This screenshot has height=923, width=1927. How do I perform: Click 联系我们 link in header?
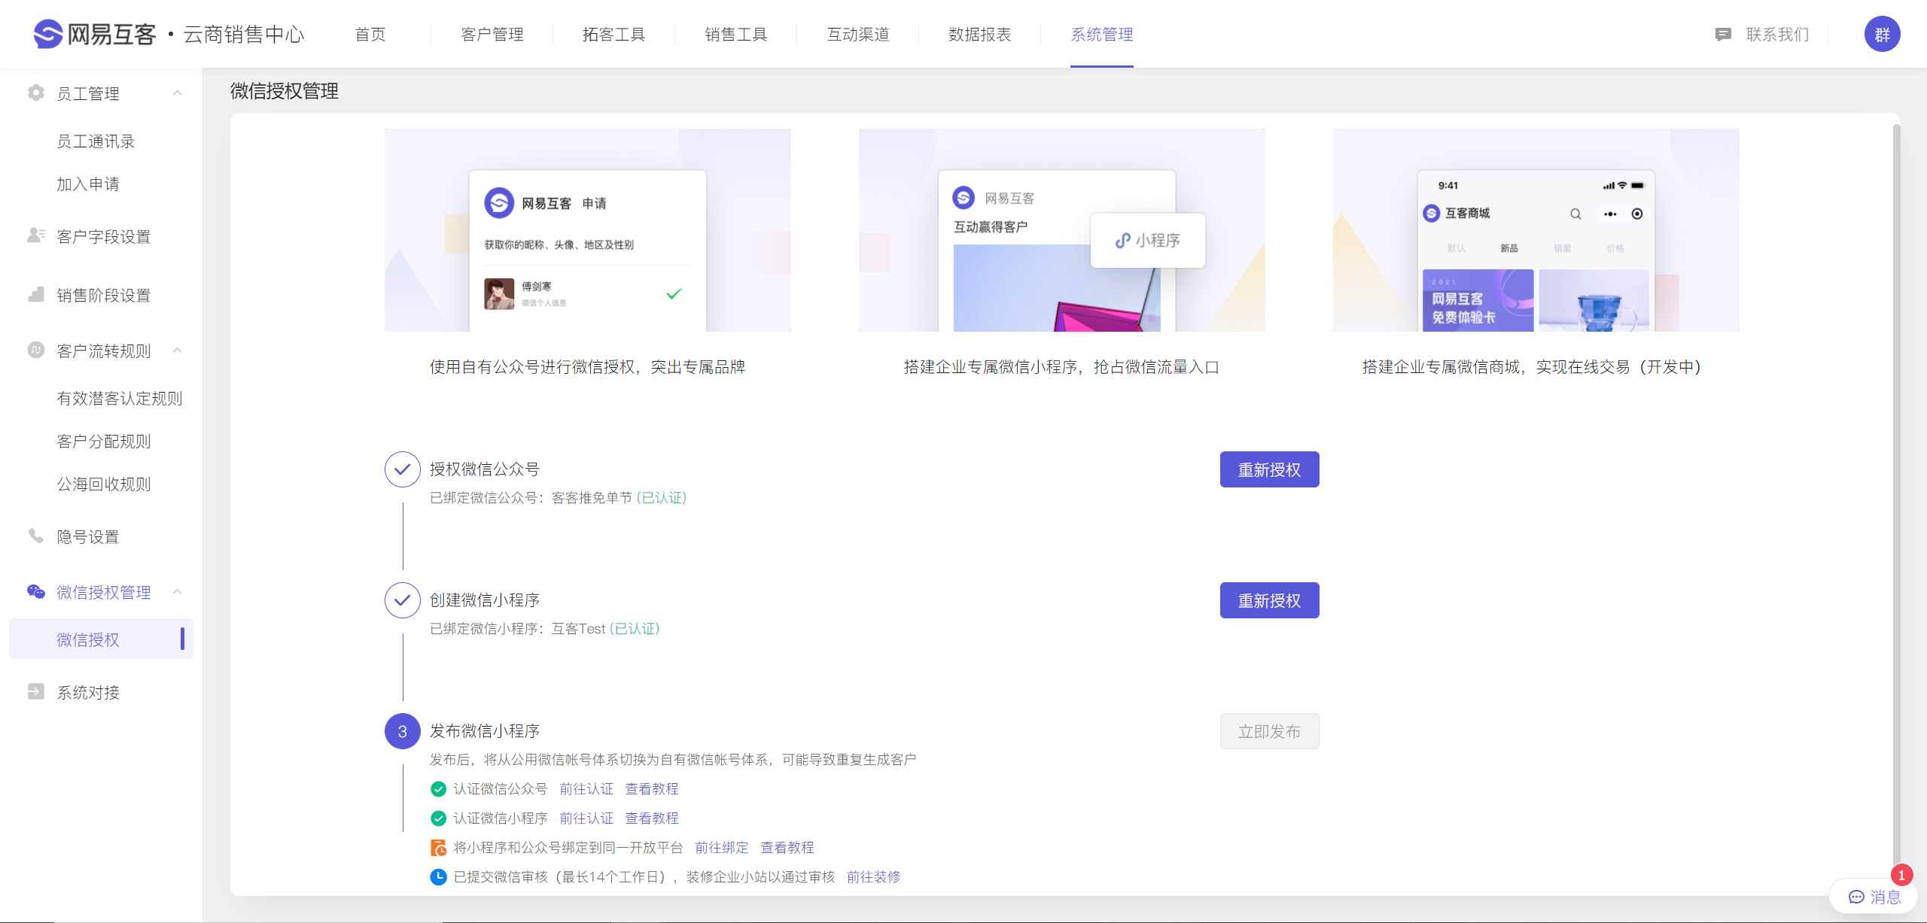pyautogui.click(x=1777, y=35)
